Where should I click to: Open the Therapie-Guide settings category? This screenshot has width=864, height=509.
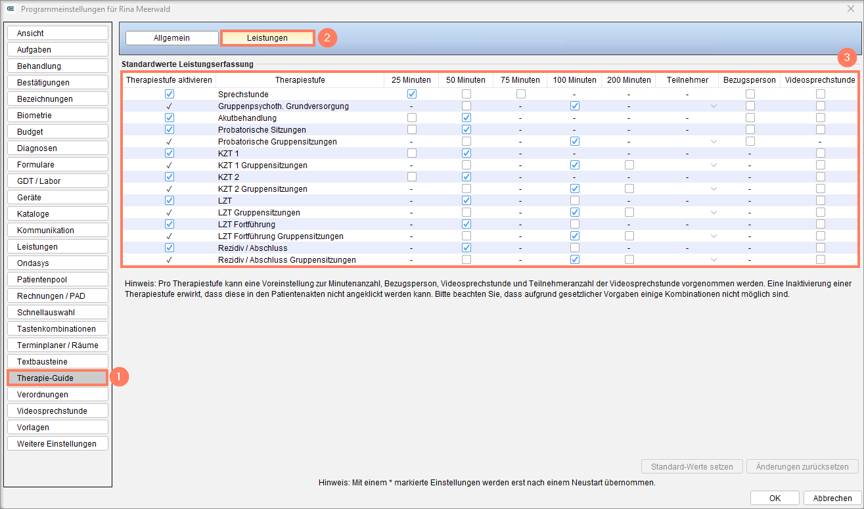[x=57, y=378]
